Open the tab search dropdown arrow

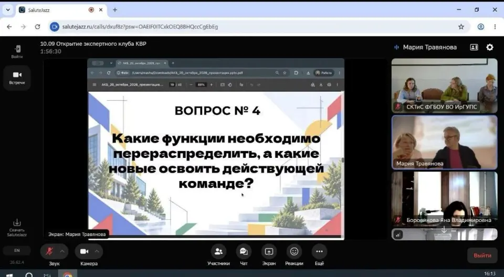click(x=8, y=10)
